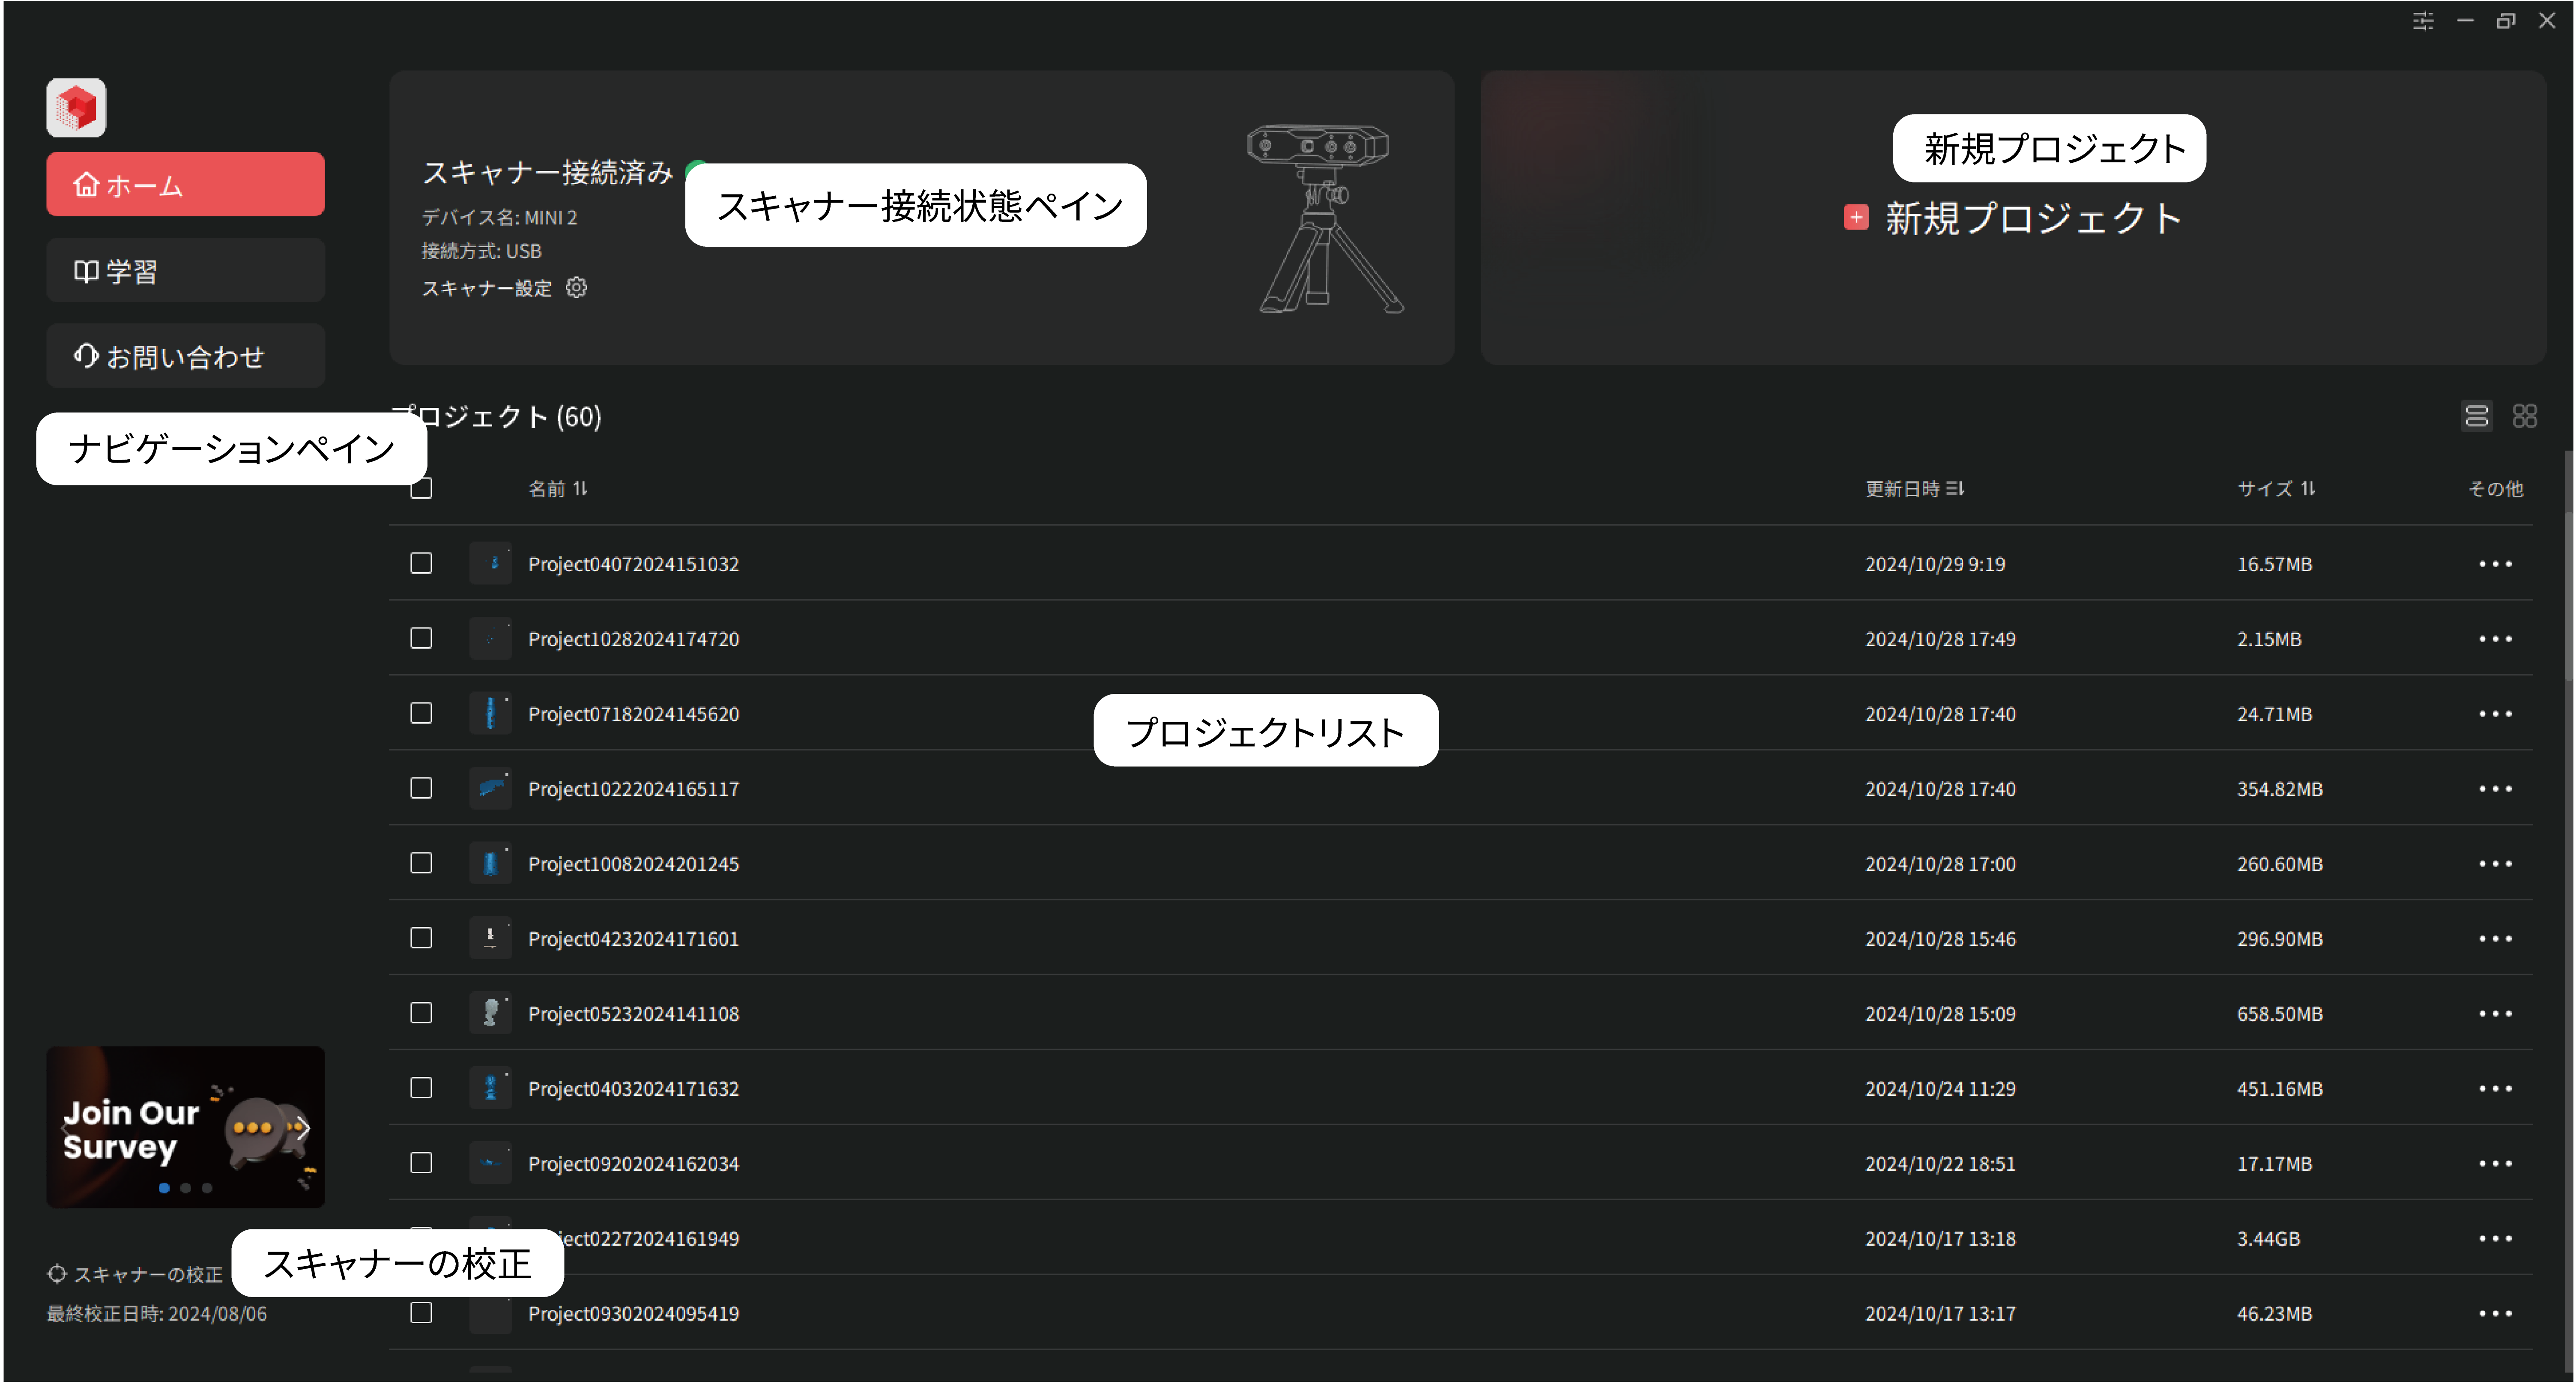Click the 658.50MB size value
This screenshot has width=2576, height=1387.
tap(2279, 1014)
